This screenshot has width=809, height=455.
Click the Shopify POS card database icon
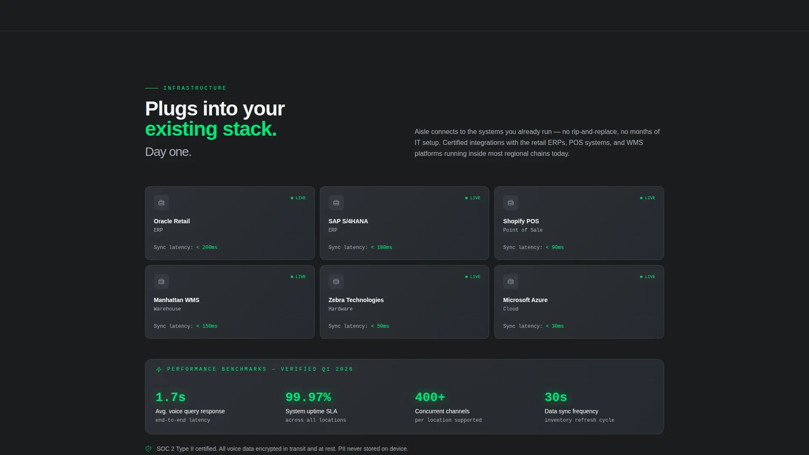tap(511, 203)
